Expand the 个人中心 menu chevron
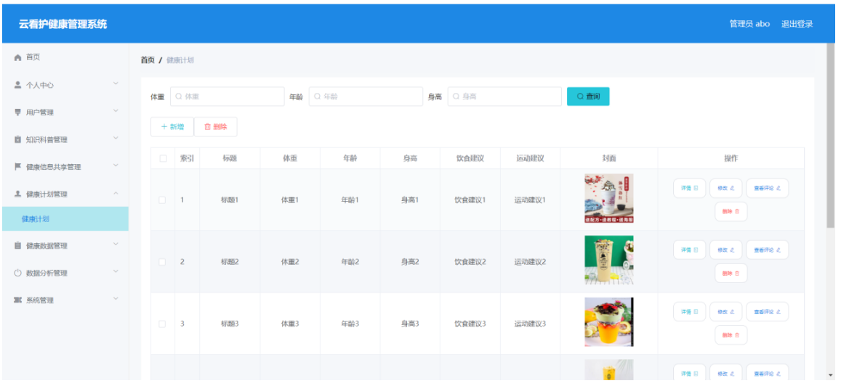 (x=116, y=83)
